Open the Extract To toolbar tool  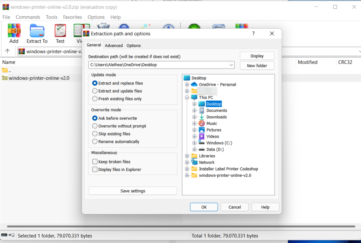point(37,30)
